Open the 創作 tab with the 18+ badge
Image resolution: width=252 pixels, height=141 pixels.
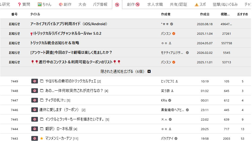(133, 5)
